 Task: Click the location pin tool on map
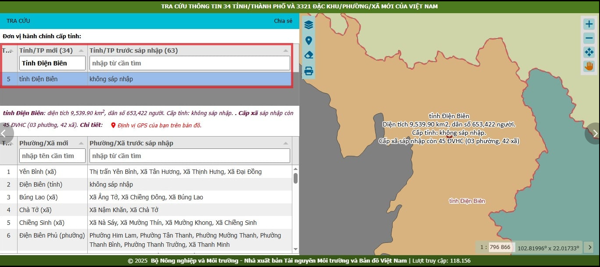(309, 40)
